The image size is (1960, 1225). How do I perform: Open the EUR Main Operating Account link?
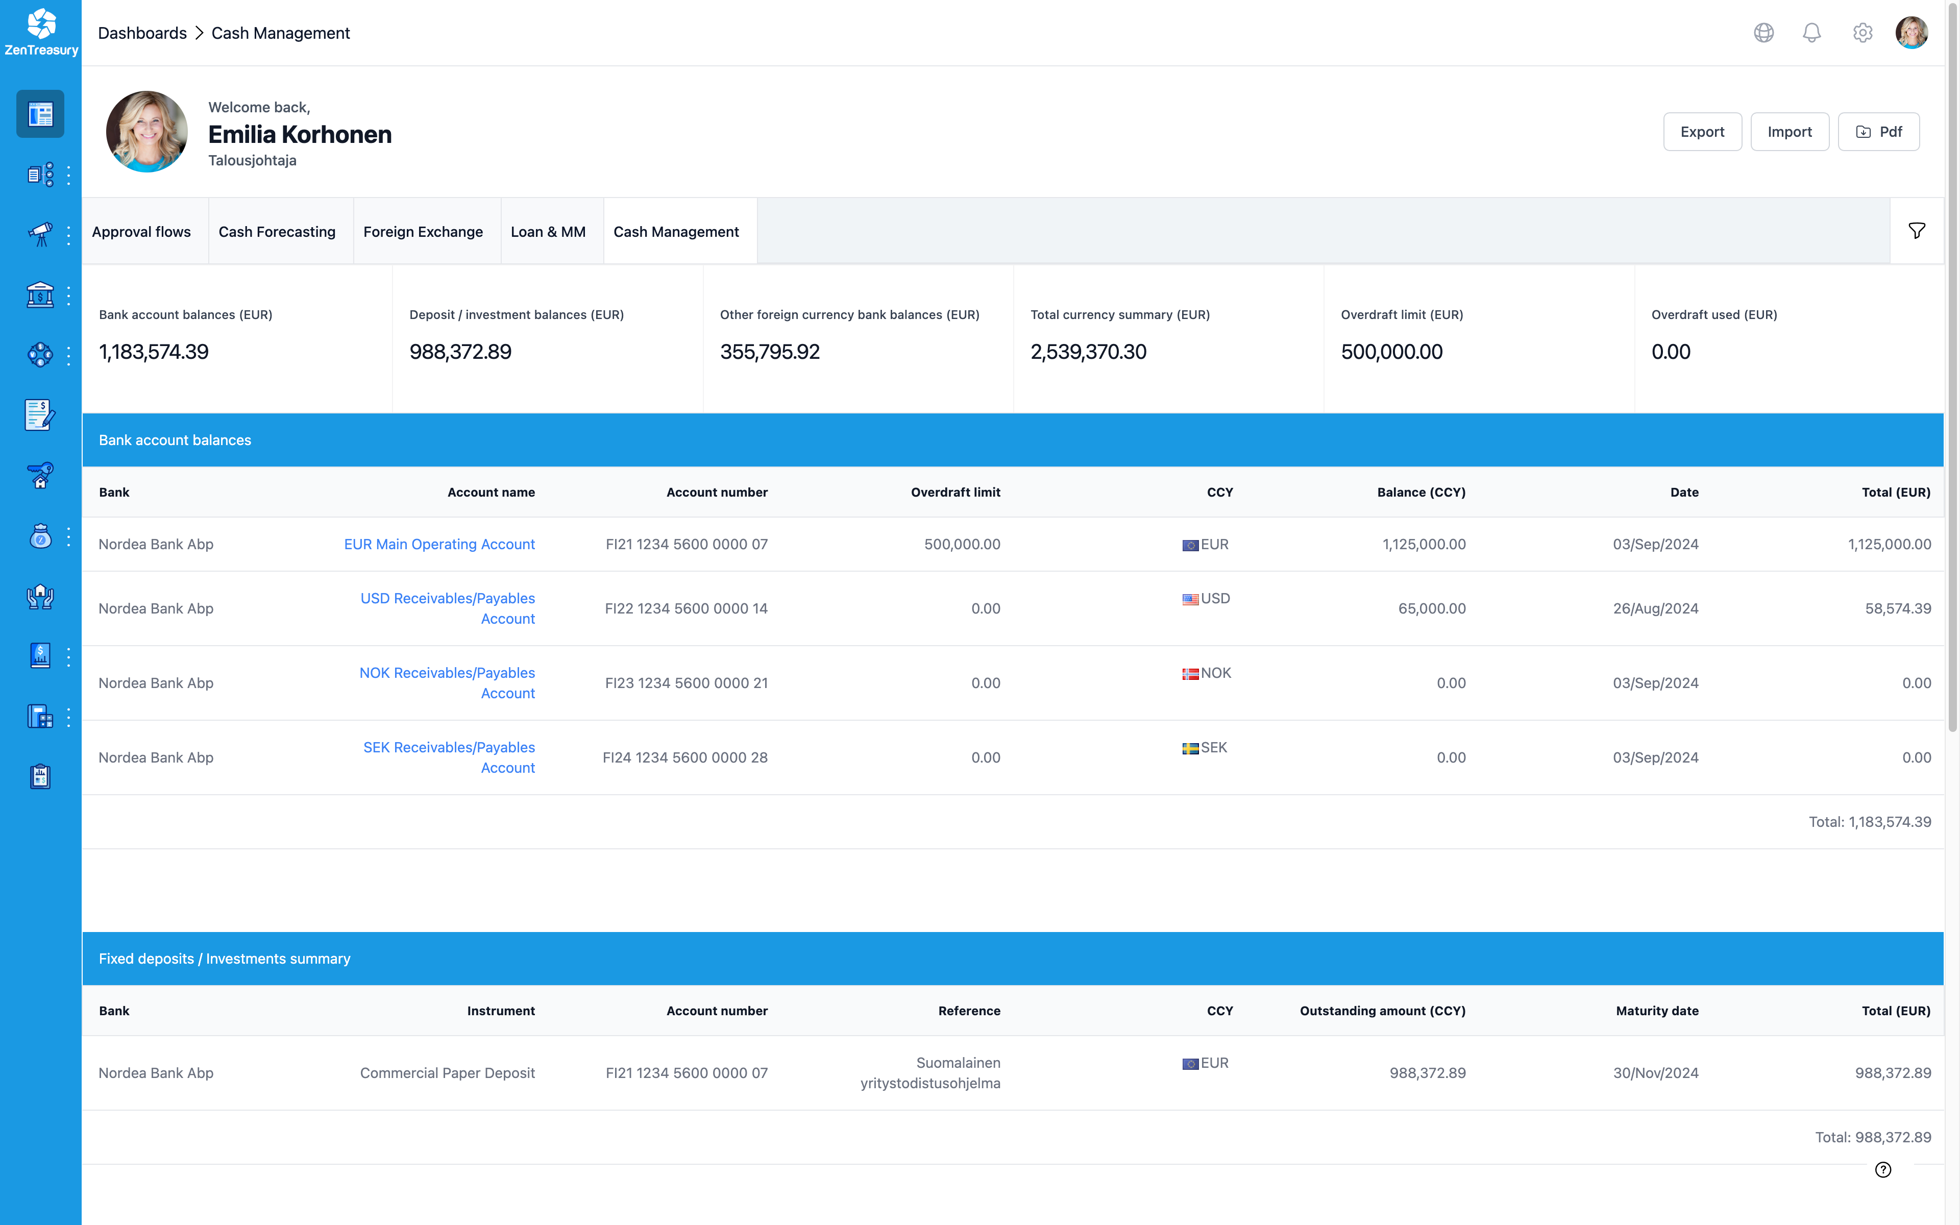tap(439, 544)
